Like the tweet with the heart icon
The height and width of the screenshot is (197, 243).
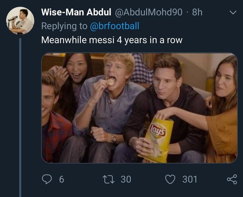click(x=170, y=179)
